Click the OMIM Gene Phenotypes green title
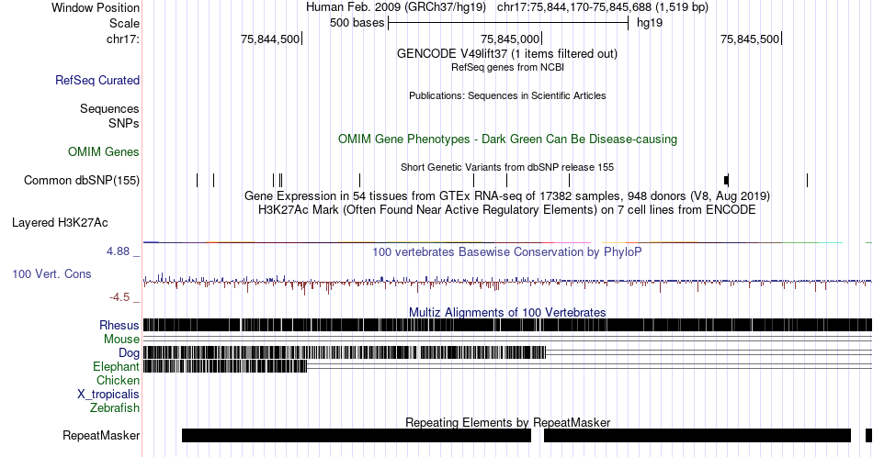 click(508, 139)
